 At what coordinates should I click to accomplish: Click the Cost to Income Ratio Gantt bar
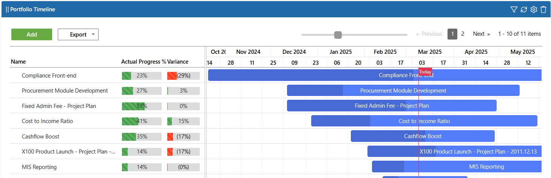[x=424, y=121]
